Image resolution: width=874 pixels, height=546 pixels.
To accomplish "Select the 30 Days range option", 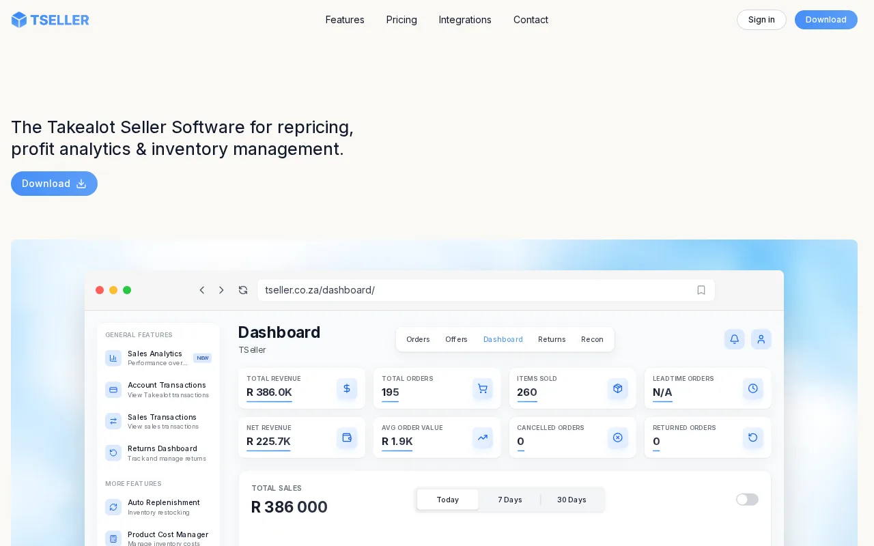I will 572,500.
